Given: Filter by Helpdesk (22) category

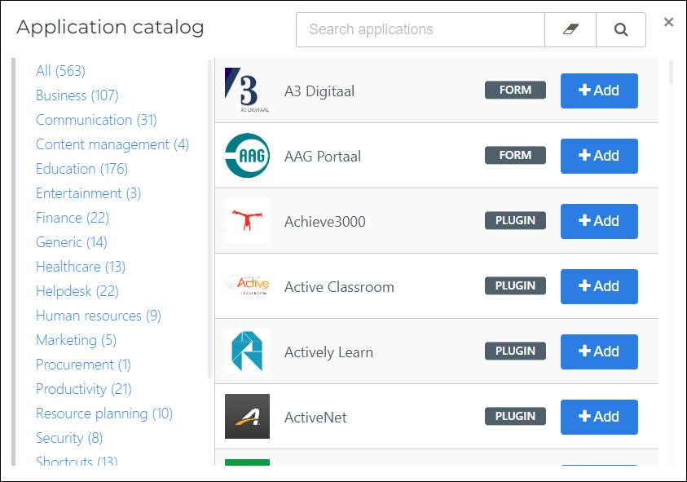Looking at the screenshot, I should point(77,291).
